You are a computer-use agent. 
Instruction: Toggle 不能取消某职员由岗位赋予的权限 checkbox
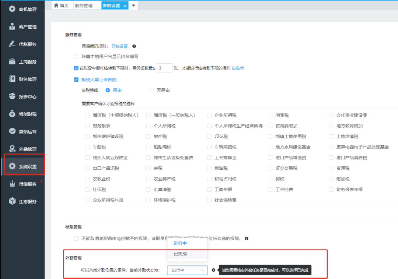(x=76, y=239)
